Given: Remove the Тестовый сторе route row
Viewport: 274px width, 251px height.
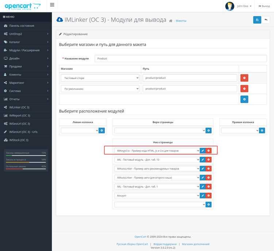Looking at the screenshot, I should tap(244, 78).
